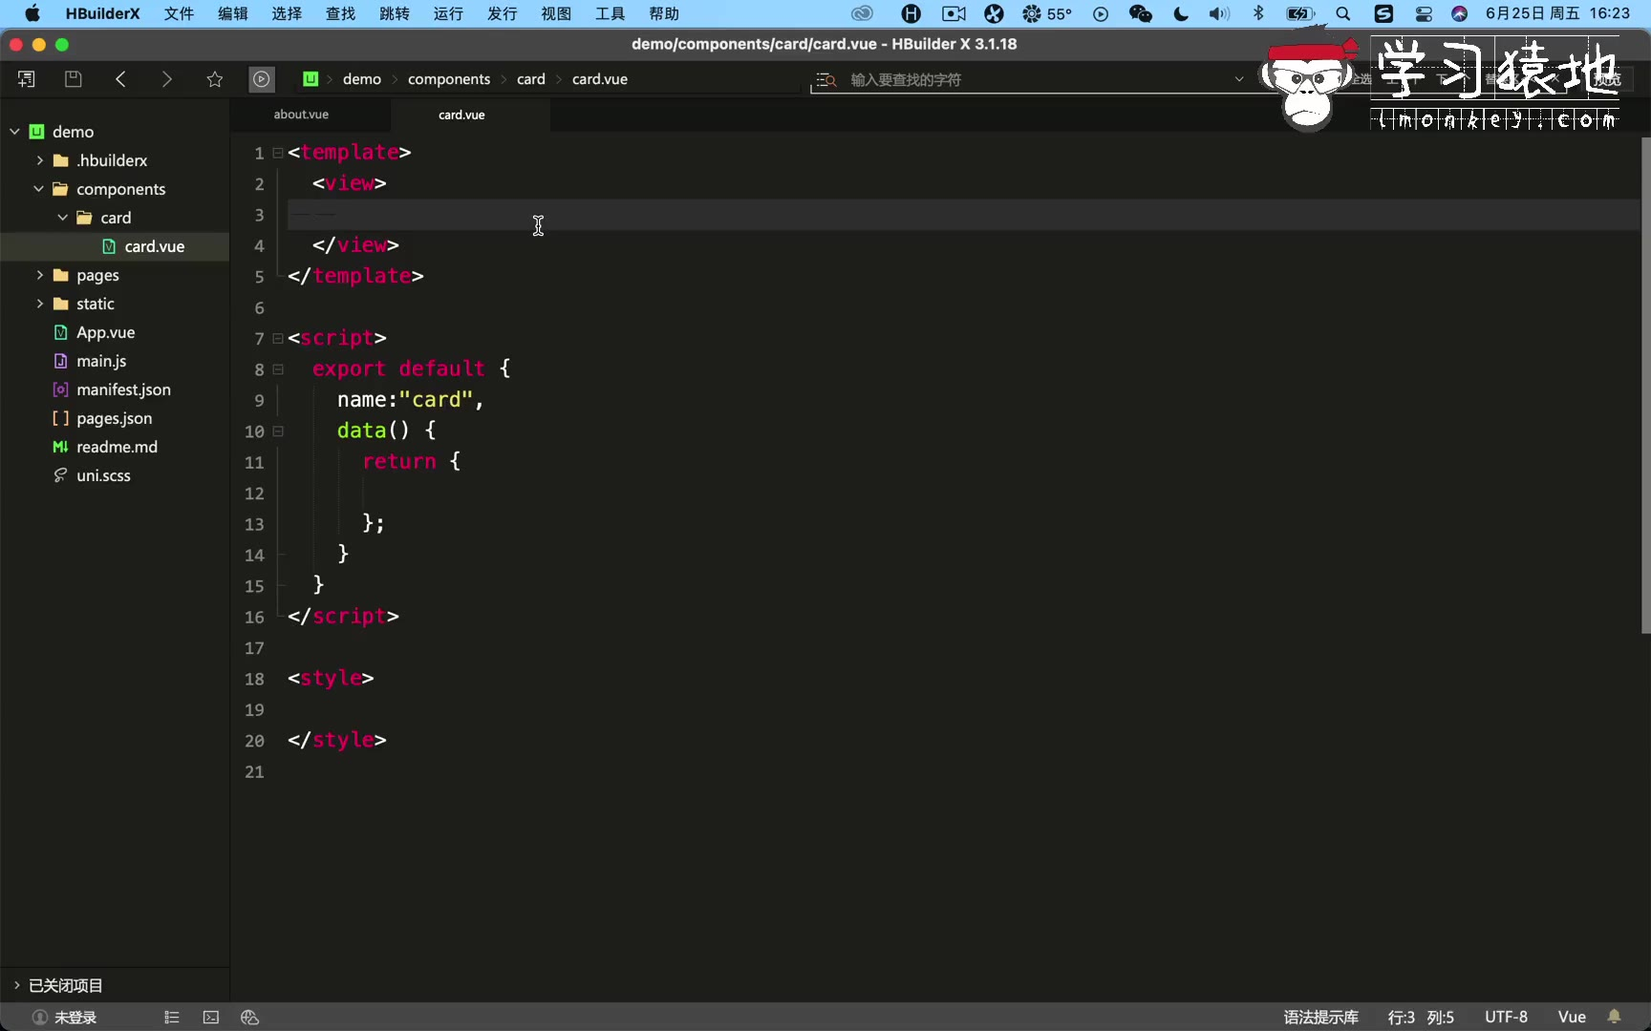Click the new file icon in toolbar

(27, 79)
